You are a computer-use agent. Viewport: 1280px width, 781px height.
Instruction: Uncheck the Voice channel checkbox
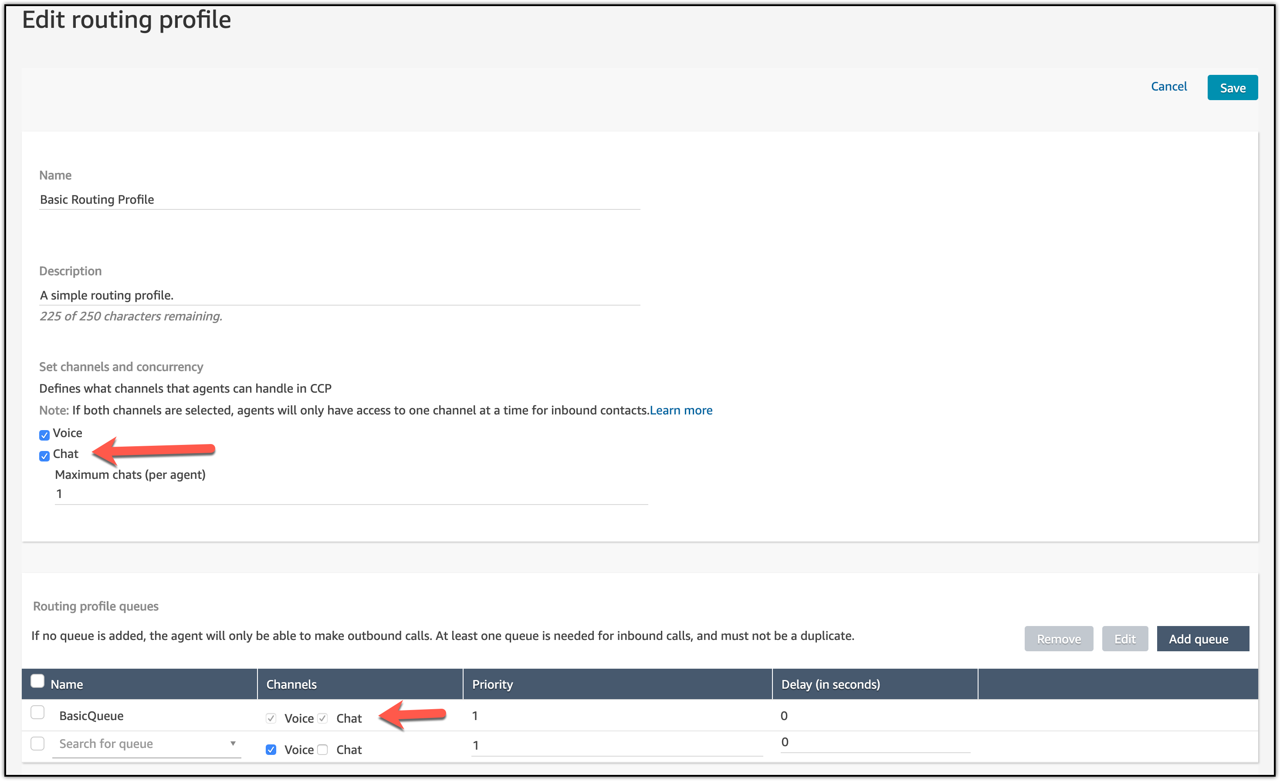point(44,435)
